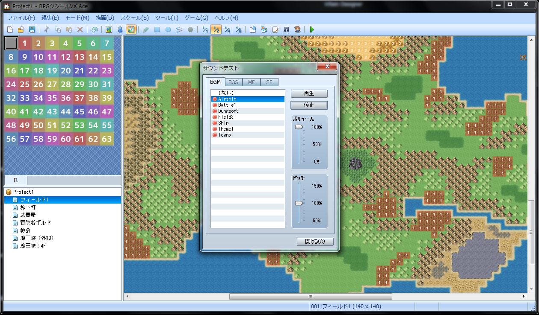Click the ボリューム volume slider handle
The image size is (539, 315).
pyautogui.click(x=299, y=127)
